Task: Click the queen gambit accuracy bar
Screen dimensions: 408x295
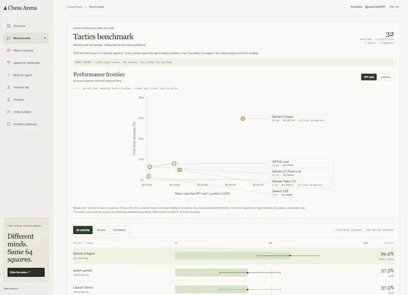Action: pos(211,273)
